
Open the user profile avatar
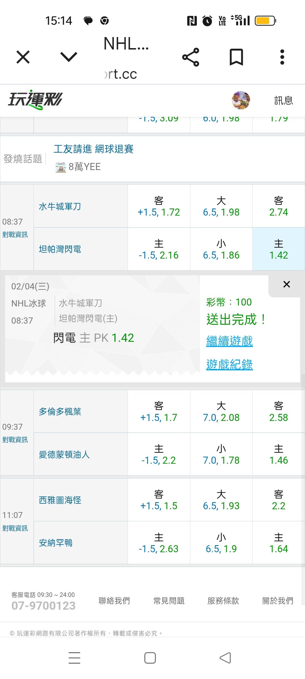[241, 100]
